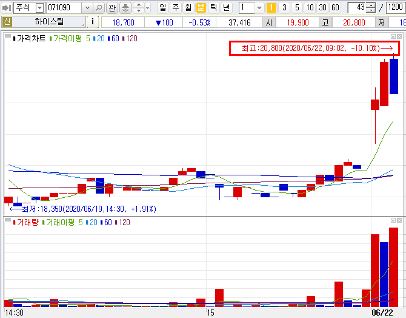Click the high price 20,800
Image resolution: width=406 pixels, height=318 pixels.
[x=354, y=22]
